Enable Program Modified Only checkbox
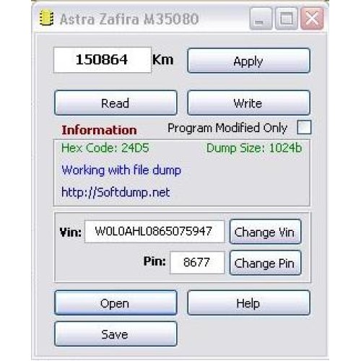Screen dimensions: 361x361 pos(304,127)
